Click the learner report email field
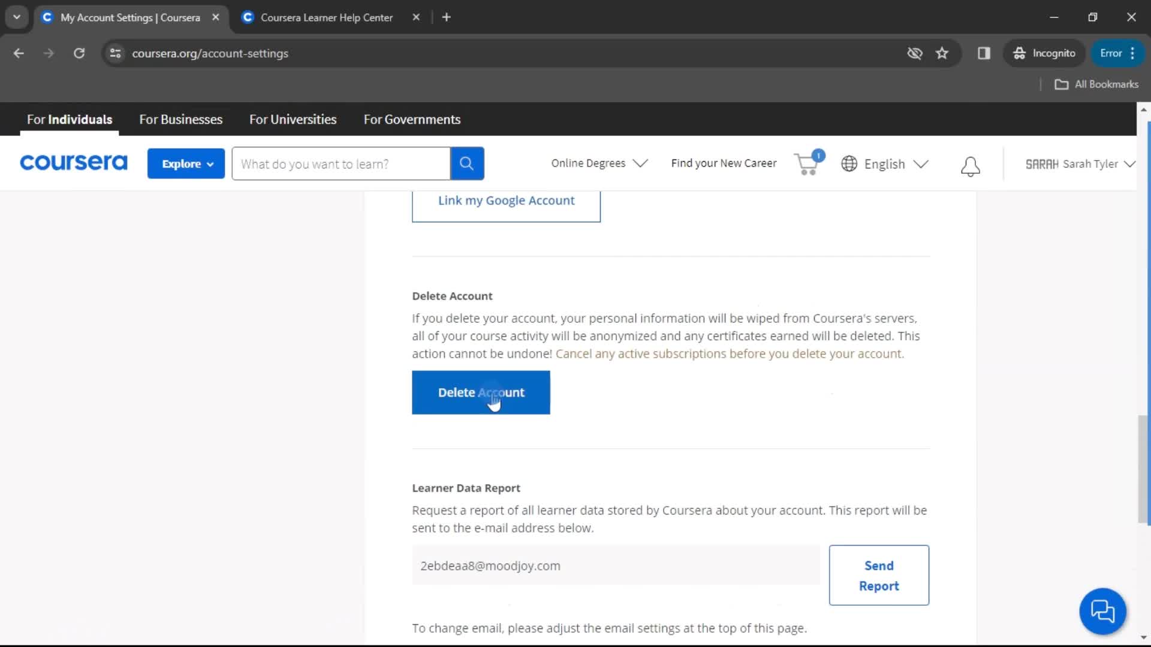The image size is (1151, 647). pyautogui.click(x=616, y=566)
